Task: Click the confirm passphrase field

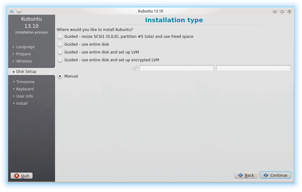Action: [x=254, y=68]
